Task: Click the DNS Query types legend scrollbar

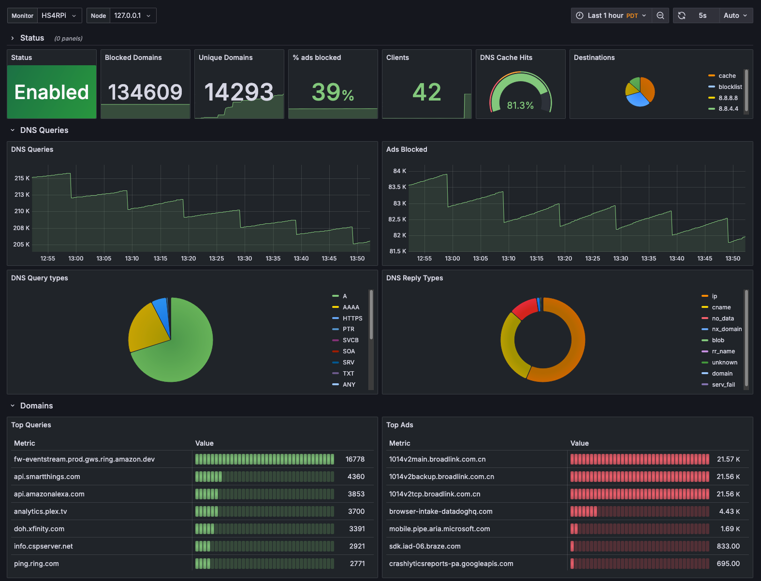Action: coord(371,315)
